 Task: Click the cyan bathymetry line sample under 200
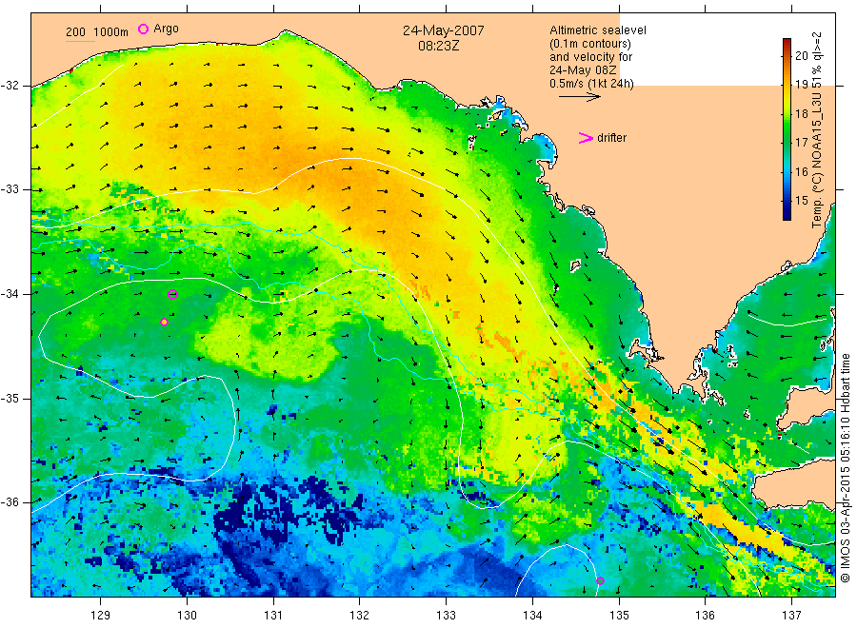(x=80, y=41)
